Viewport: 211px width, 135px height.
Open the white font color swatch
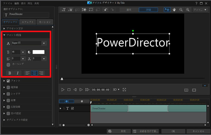[39, 52]
